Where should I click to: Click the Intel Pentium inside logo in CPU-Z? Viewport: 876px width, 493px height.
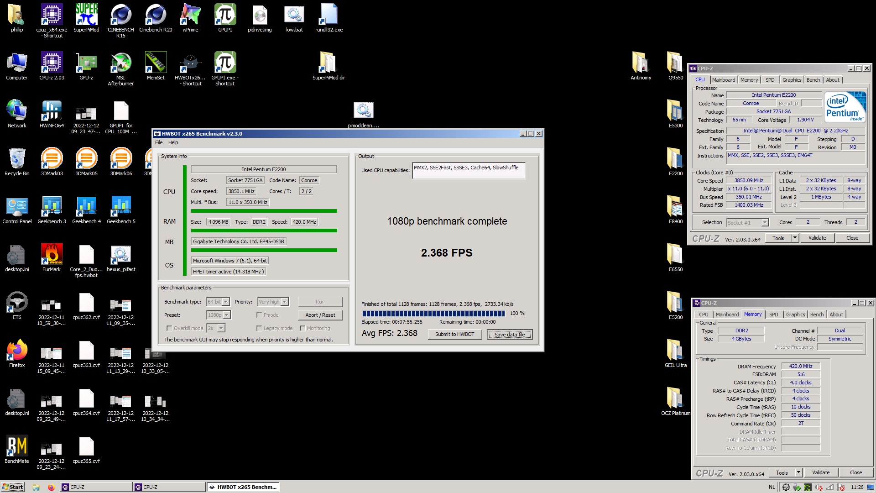click(845, 107)
